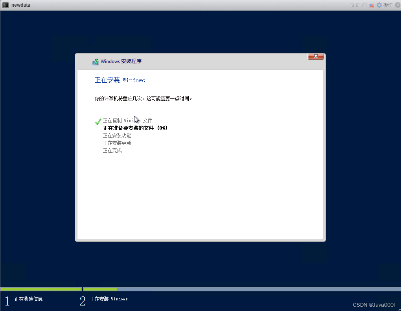Shrink console with the smallest window-size icon
Viewport: 401px width, 311px height.
352,5
